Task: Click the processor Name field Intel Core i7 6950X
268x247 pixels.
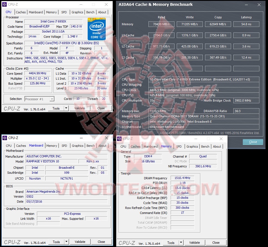Action: point(53,21)
